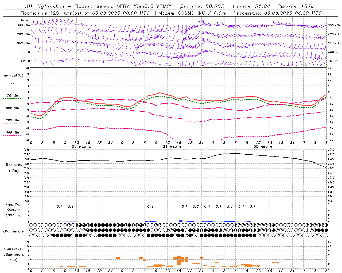Click the "Давление" panel label
Screen dimensions: 342x273
(x=14, y=165)
